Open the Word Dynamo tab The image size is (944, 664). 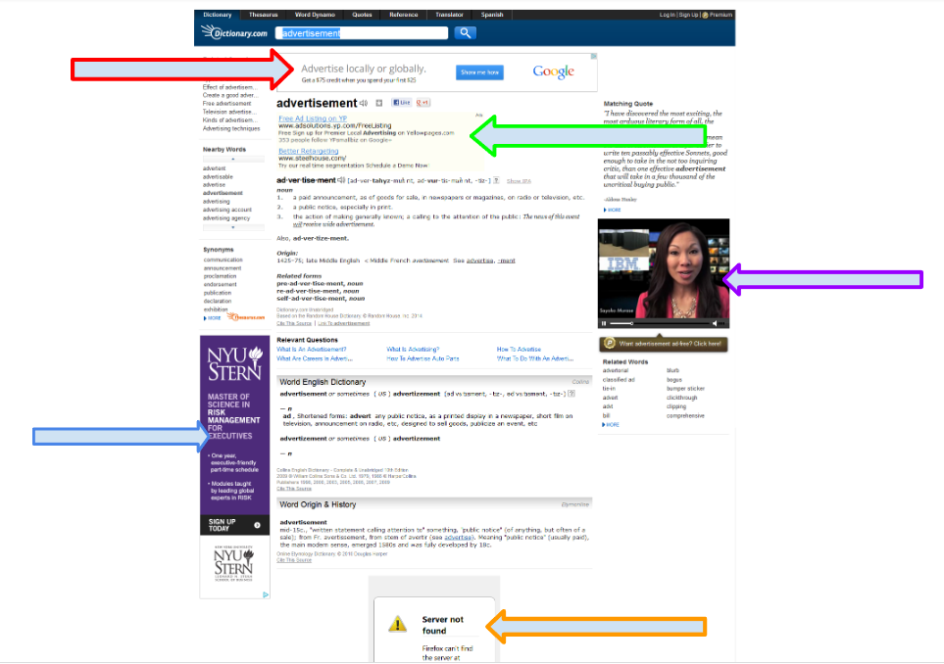[x=315, y=15]
